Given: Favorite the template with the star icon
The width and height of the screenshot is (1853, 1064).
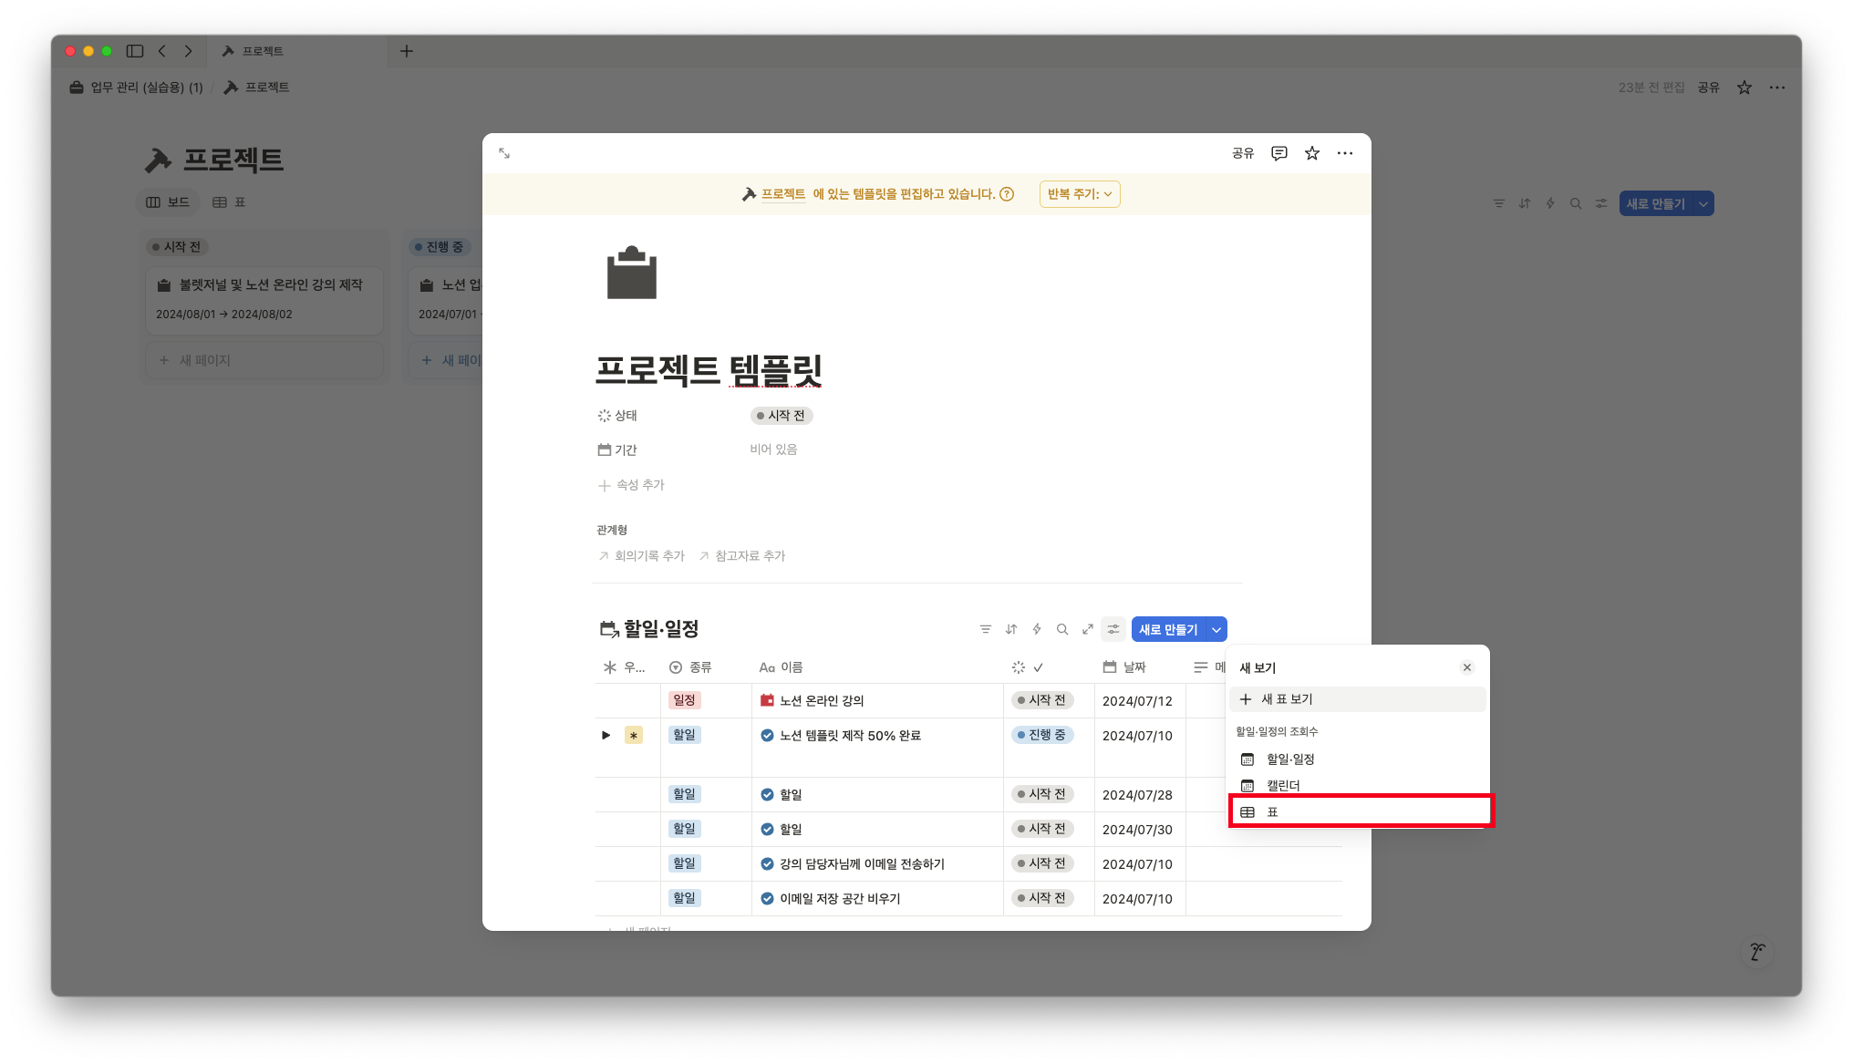Looking at the screenshot, I should [1311, 153].
